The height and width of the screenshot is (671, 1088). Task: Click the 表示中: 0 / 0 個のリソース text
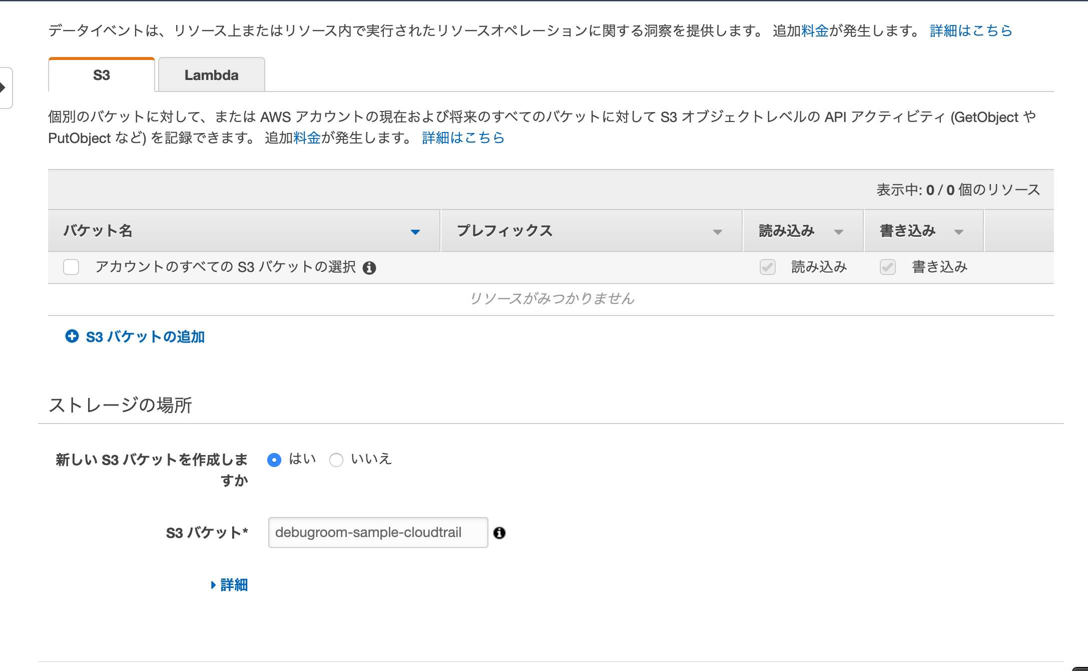[x=958, y=190]
